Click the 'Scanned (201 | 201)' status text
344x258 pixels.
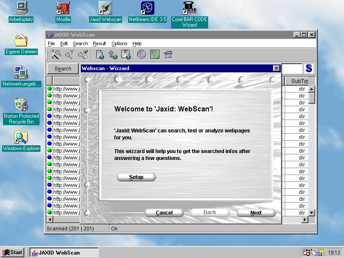point(70,229)
